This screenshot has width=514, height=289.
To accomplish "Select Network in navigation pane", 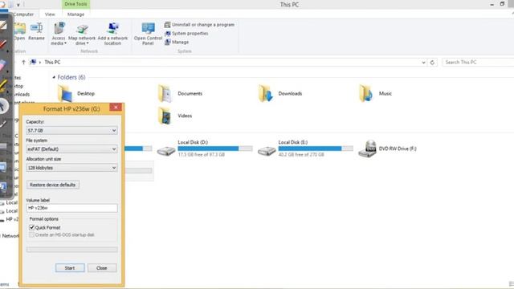I will tap(10, 236).
